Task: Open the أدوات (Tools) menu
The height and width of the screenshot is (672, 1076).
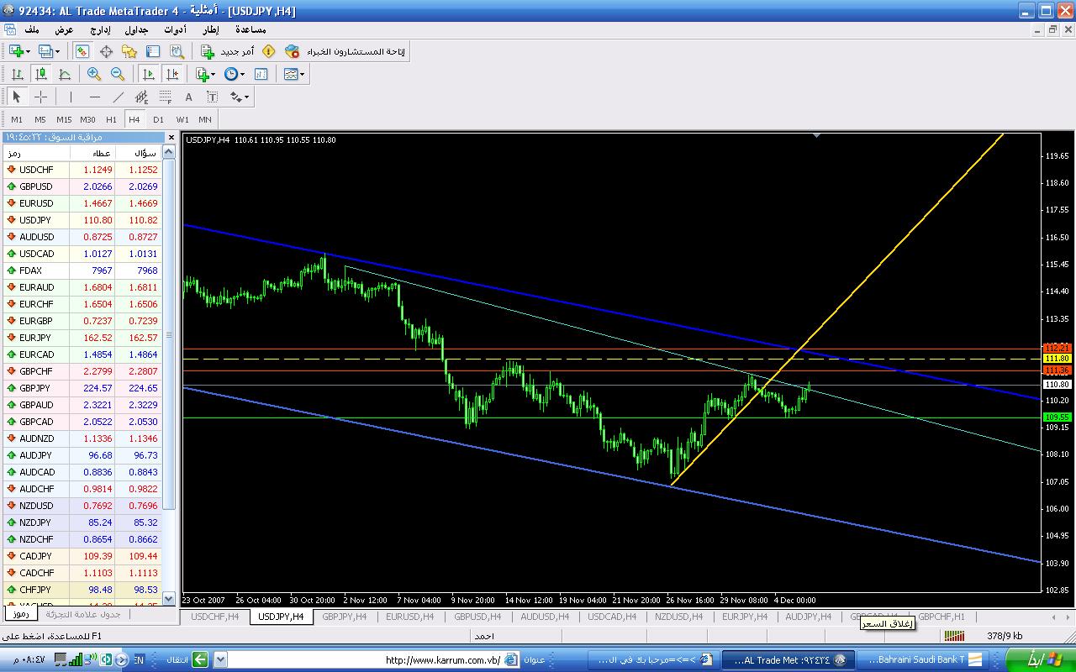Action: click(x=175, y=29)
